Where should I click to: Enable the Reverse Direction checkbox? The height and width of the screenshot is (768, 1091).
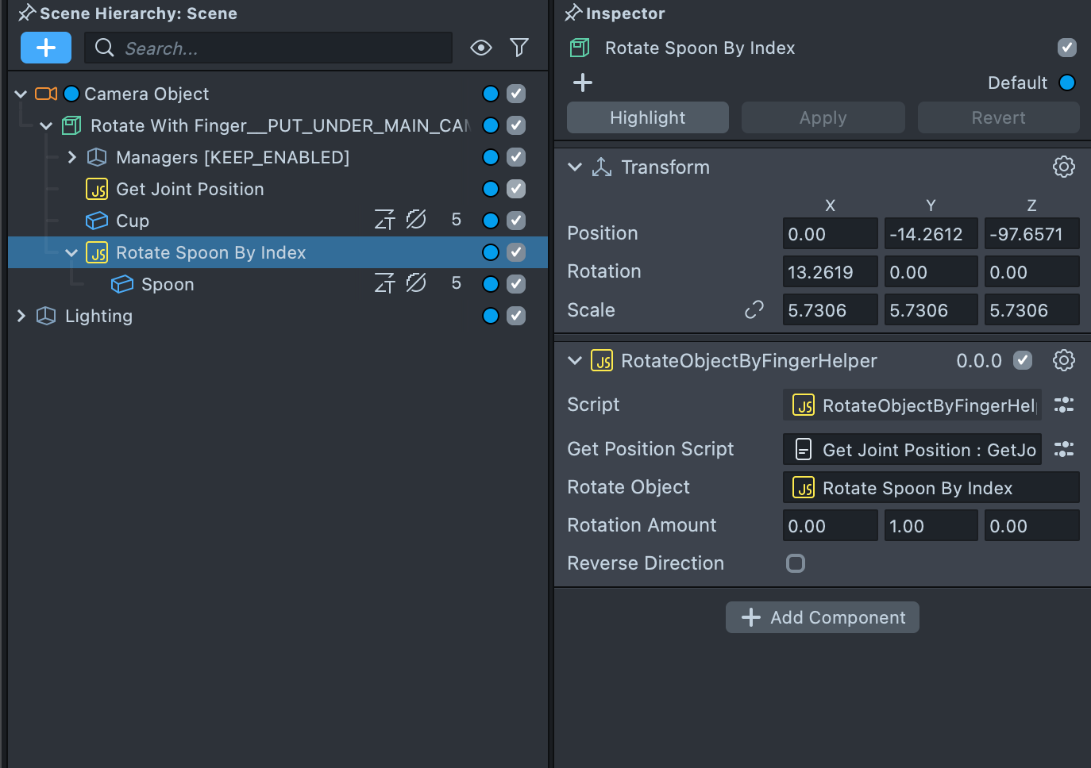tap(795, 563)
